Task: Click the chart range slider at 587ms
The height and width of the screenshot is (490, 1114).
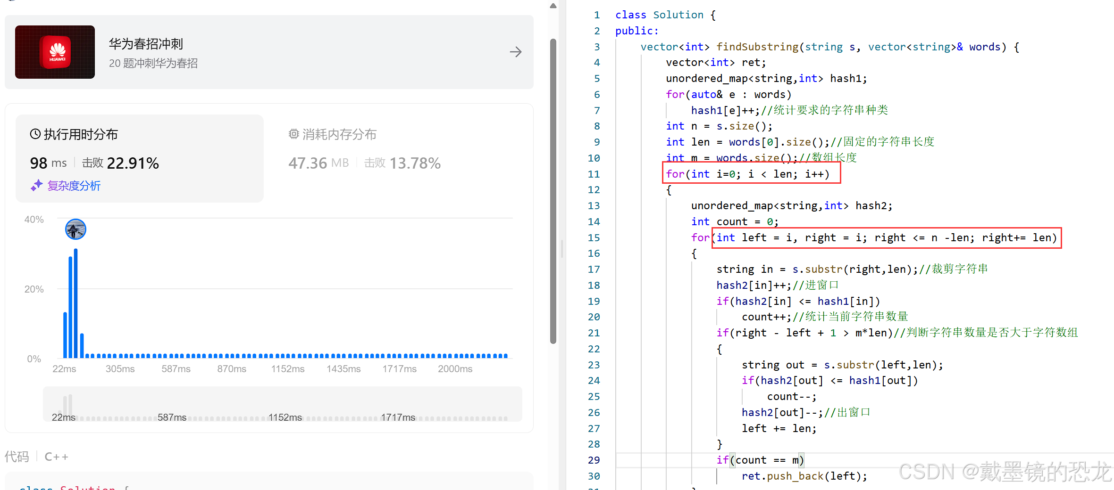Action: tap(172, 417)
